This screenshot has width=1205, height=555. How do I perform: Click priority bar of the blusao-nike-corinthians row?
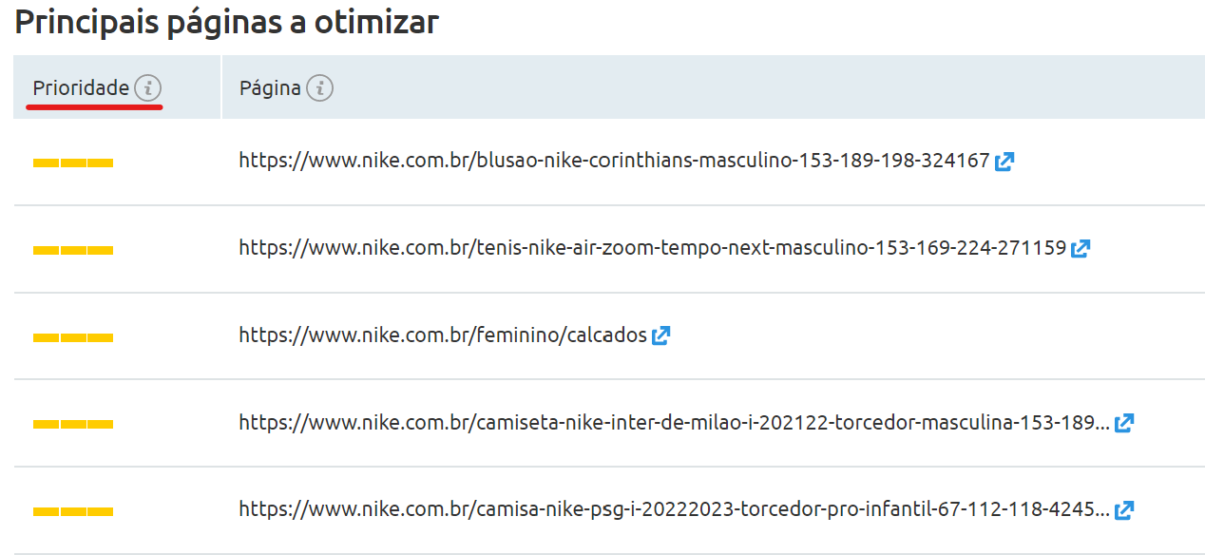click(73, 163)
